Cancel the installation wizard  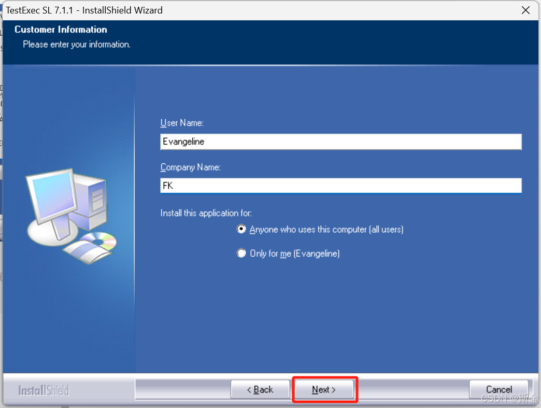tap(499, 390)
